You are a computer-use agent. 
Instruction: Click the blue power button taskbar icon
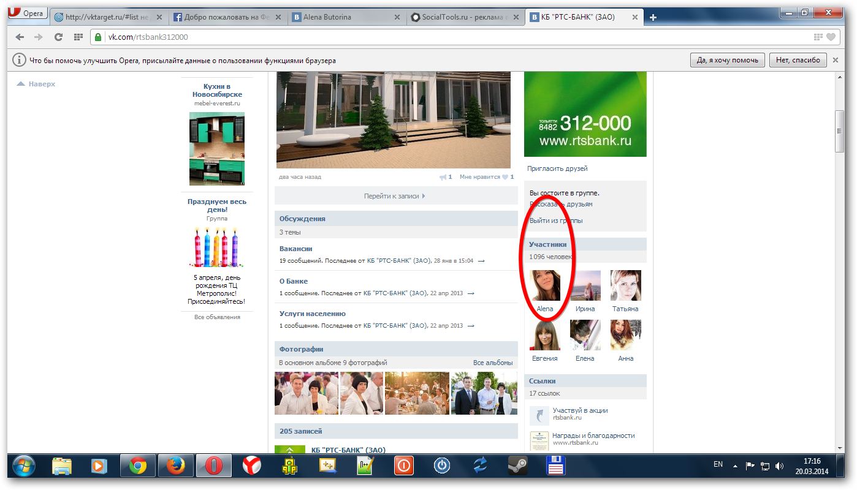(x=441, y=466)
